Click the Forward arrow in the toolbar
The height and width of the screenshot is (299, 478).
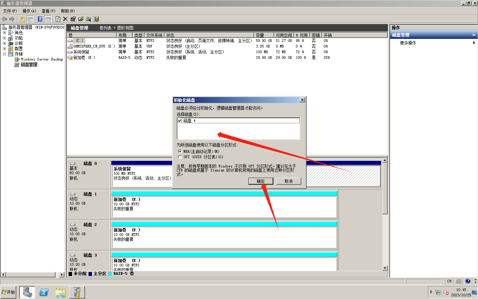coord(12,19)
